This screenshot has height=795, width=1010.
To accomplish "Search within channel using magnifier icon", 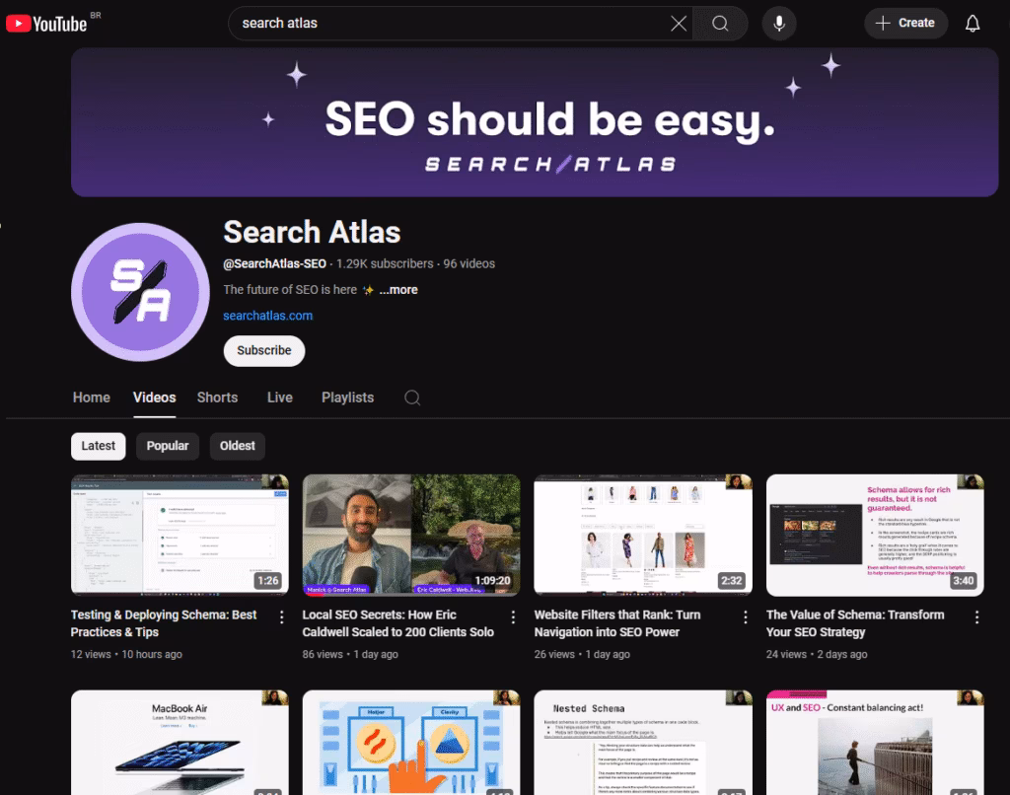I will coord(412,397).
